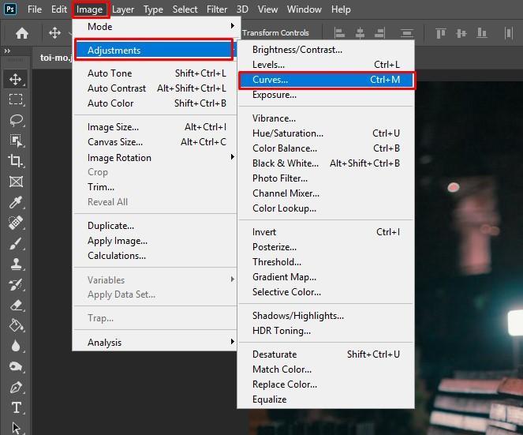Click the Home icon in options bar
The image size is (523, 435).
pyautogui.click(x=22, y=33)
